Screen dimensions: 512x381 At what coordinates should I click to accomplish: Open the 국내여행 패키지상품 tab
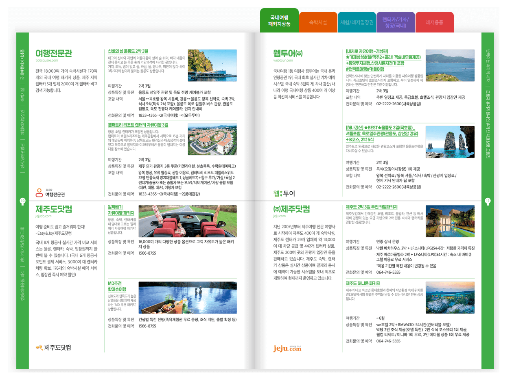[279, 20]
